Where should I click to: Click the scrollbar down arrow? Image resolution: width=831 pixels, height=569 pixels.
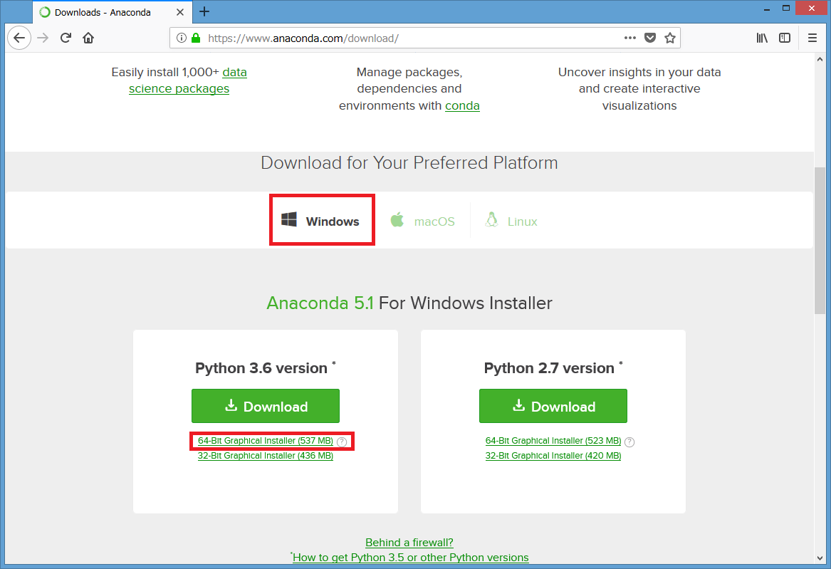(820, 558)
